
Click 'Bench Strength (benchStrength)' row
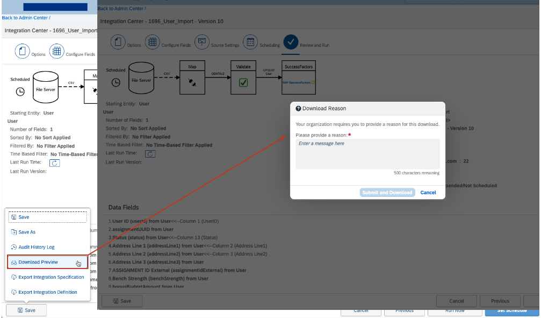(x=158, y=279)
